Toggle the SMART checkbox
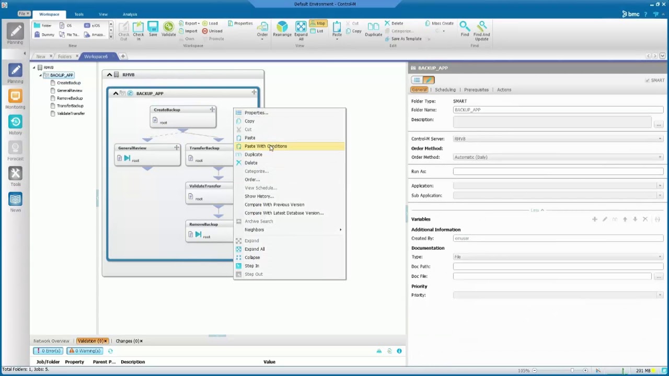Viewport: 669px width, 376px height. [647, 80]
